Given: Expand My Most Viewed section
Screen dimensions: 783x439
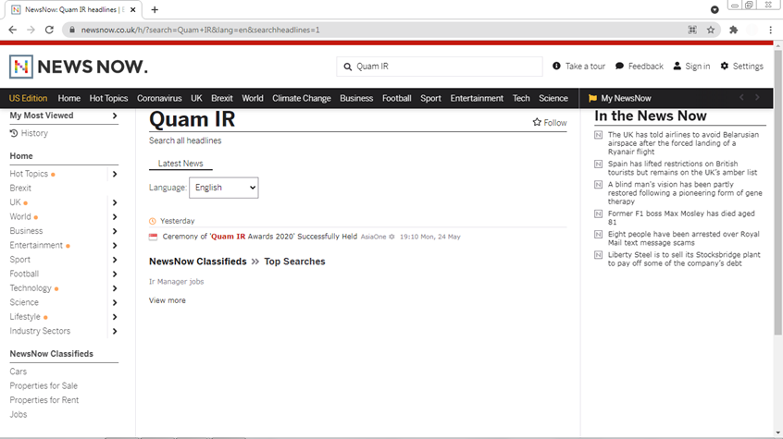Looking at the screenshot, I should [x=115, y=116].
